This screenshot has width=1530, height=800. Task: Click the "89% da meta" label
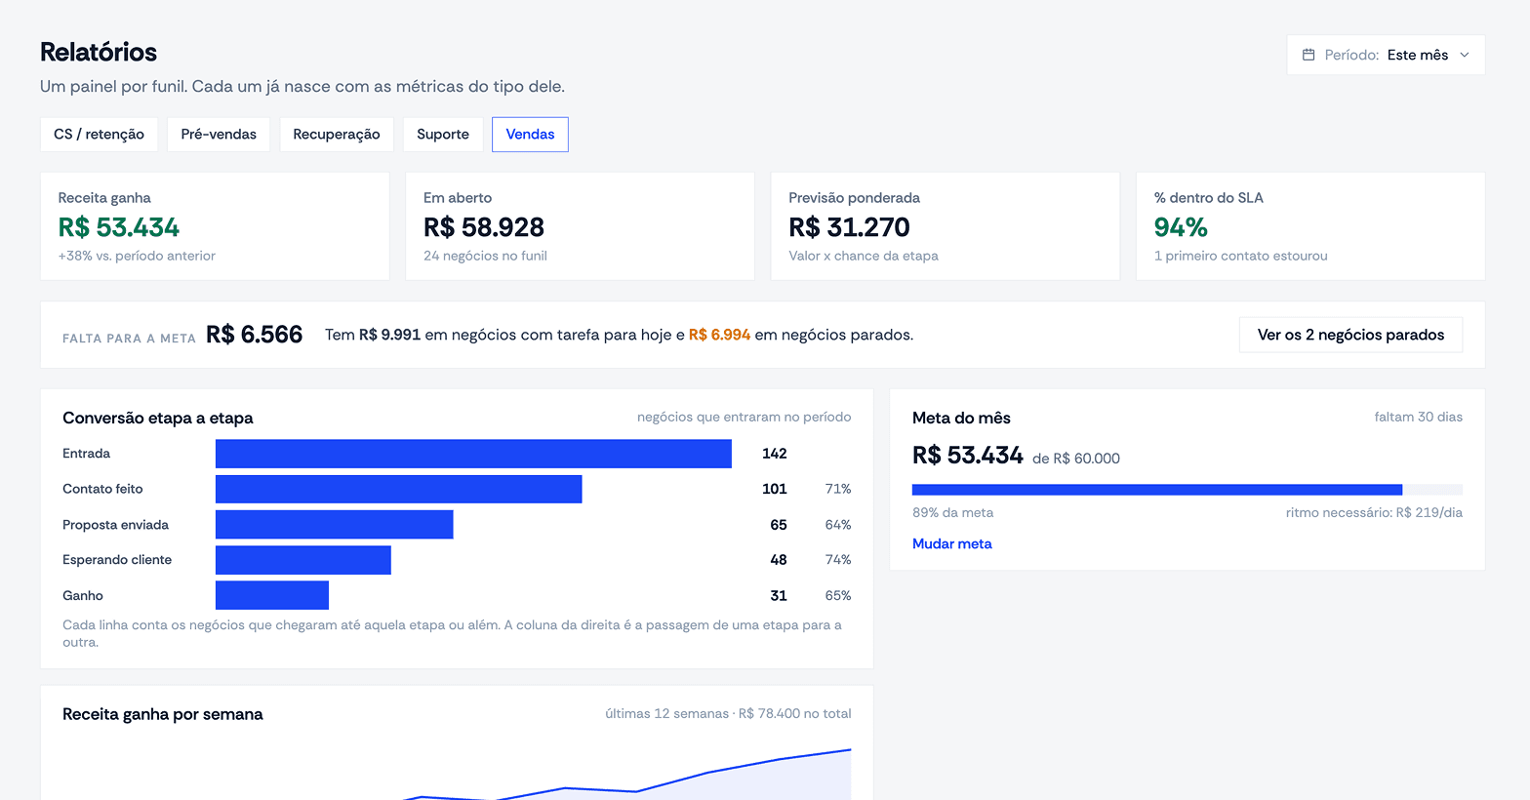click(952, 512)
